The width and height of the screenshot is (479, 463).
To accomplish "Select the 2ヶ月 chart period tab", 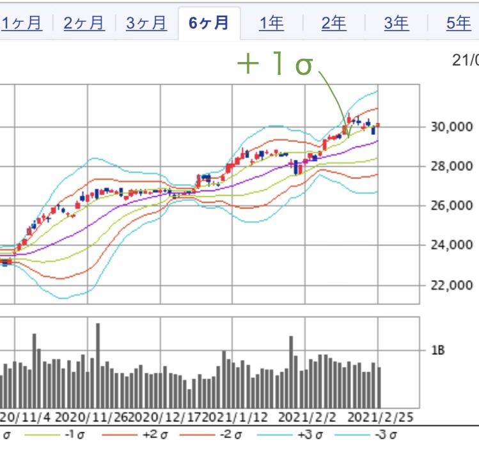I will coord(84,24).
